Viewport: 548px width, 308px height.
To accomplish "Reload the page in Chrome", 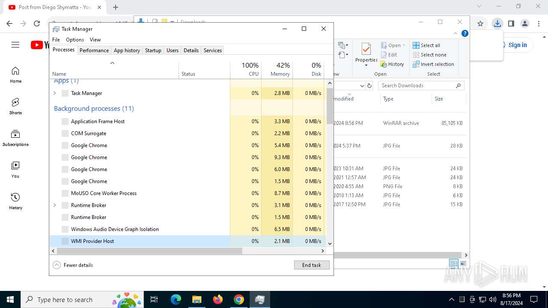I will 37,24.
